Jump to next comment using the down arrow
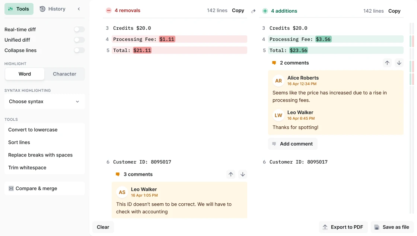This screenshot has height=236, width=417. tap(399, 63)
